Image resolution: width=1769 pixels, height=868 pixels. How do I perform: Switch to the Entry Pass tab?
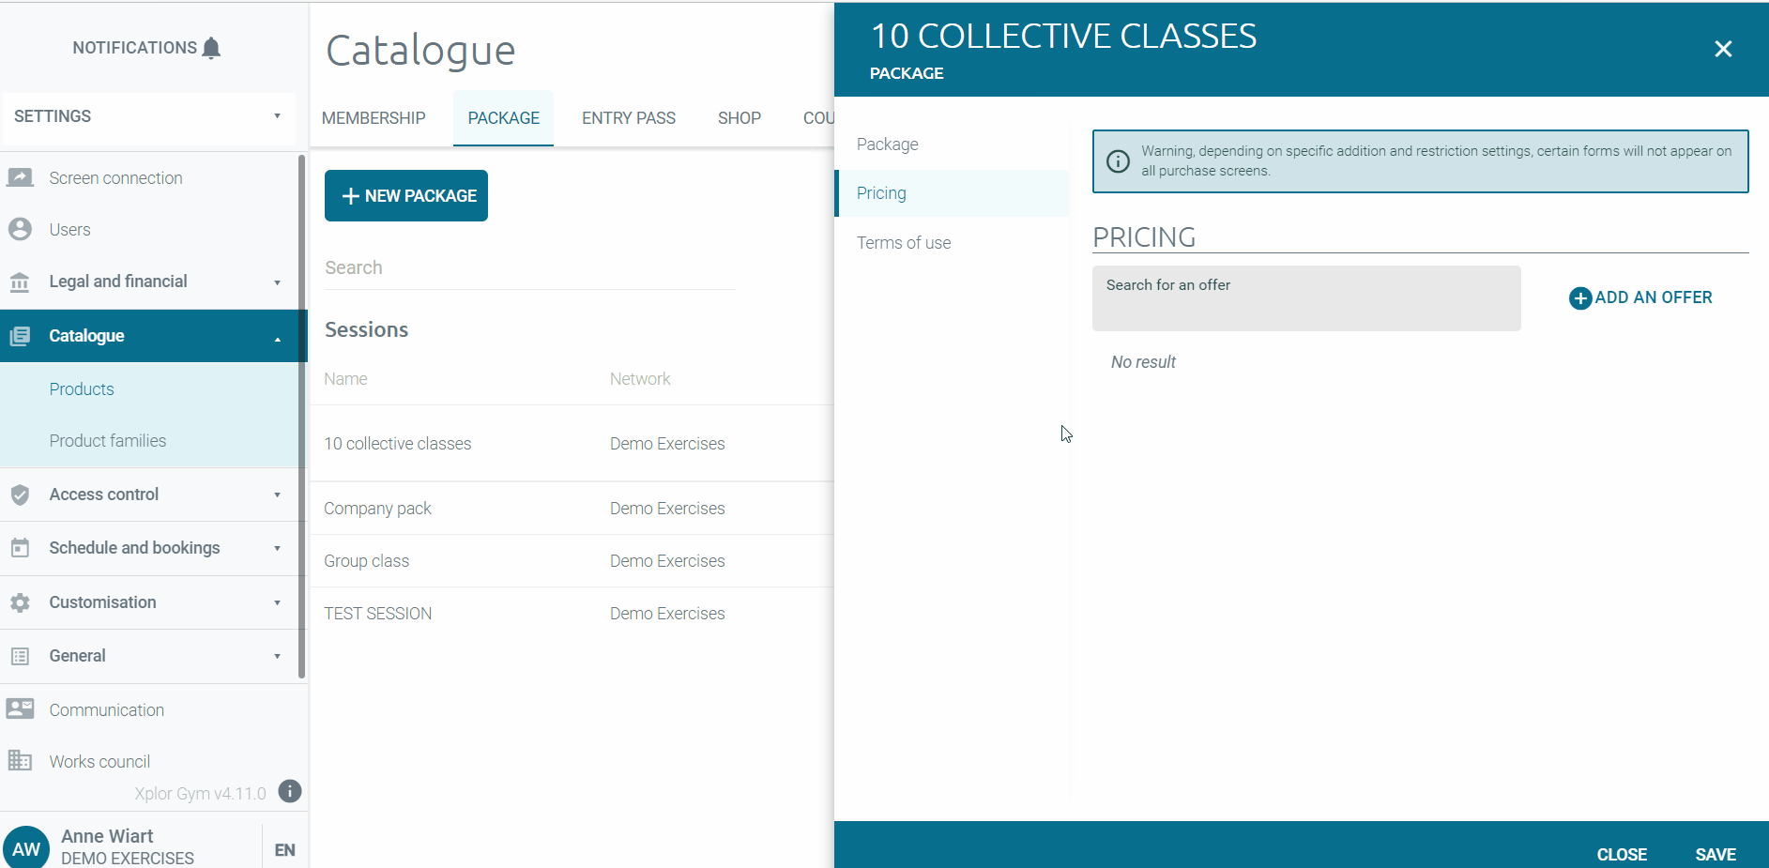click(628, 118)
